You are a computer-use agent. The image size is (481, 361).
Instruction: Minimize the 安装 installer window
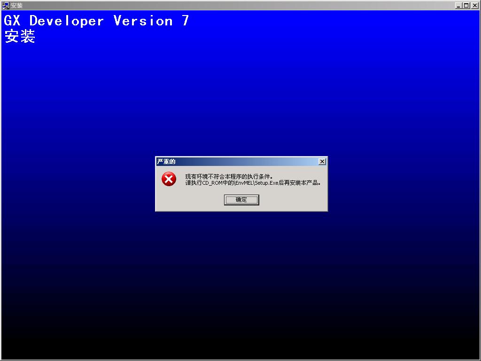click(458, 5)
